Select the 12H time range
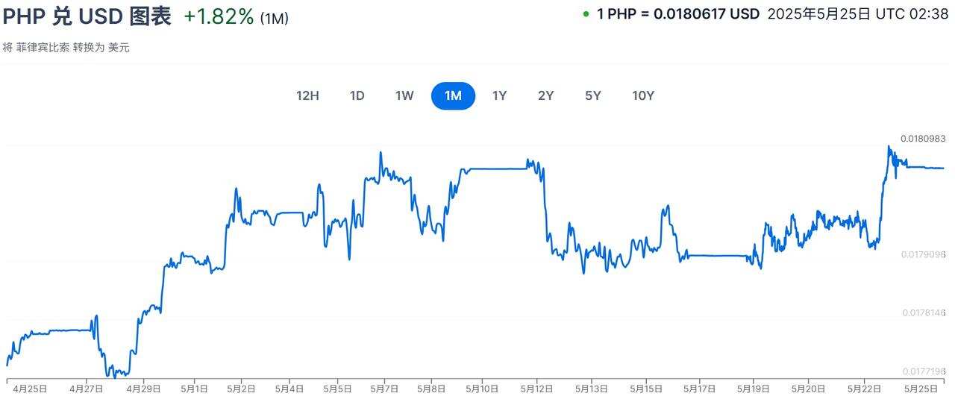 [x=307, y=95]
